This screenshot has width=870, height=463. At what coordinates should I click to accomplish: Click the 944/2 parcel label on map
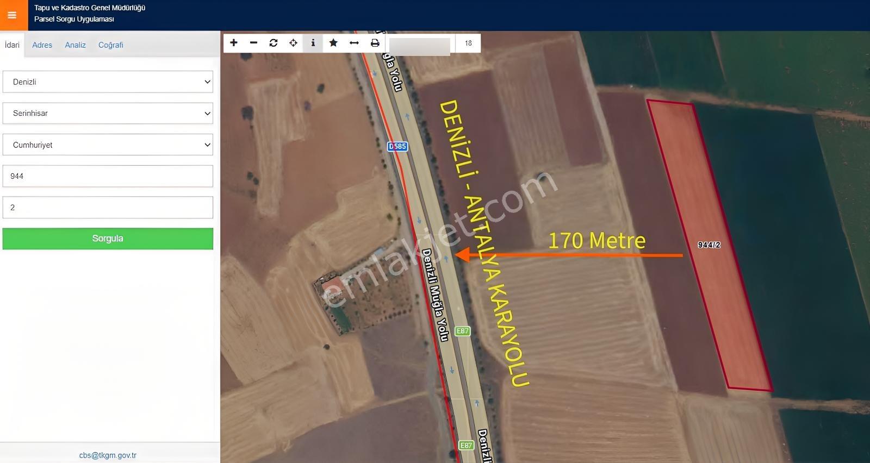pos(709,245)
